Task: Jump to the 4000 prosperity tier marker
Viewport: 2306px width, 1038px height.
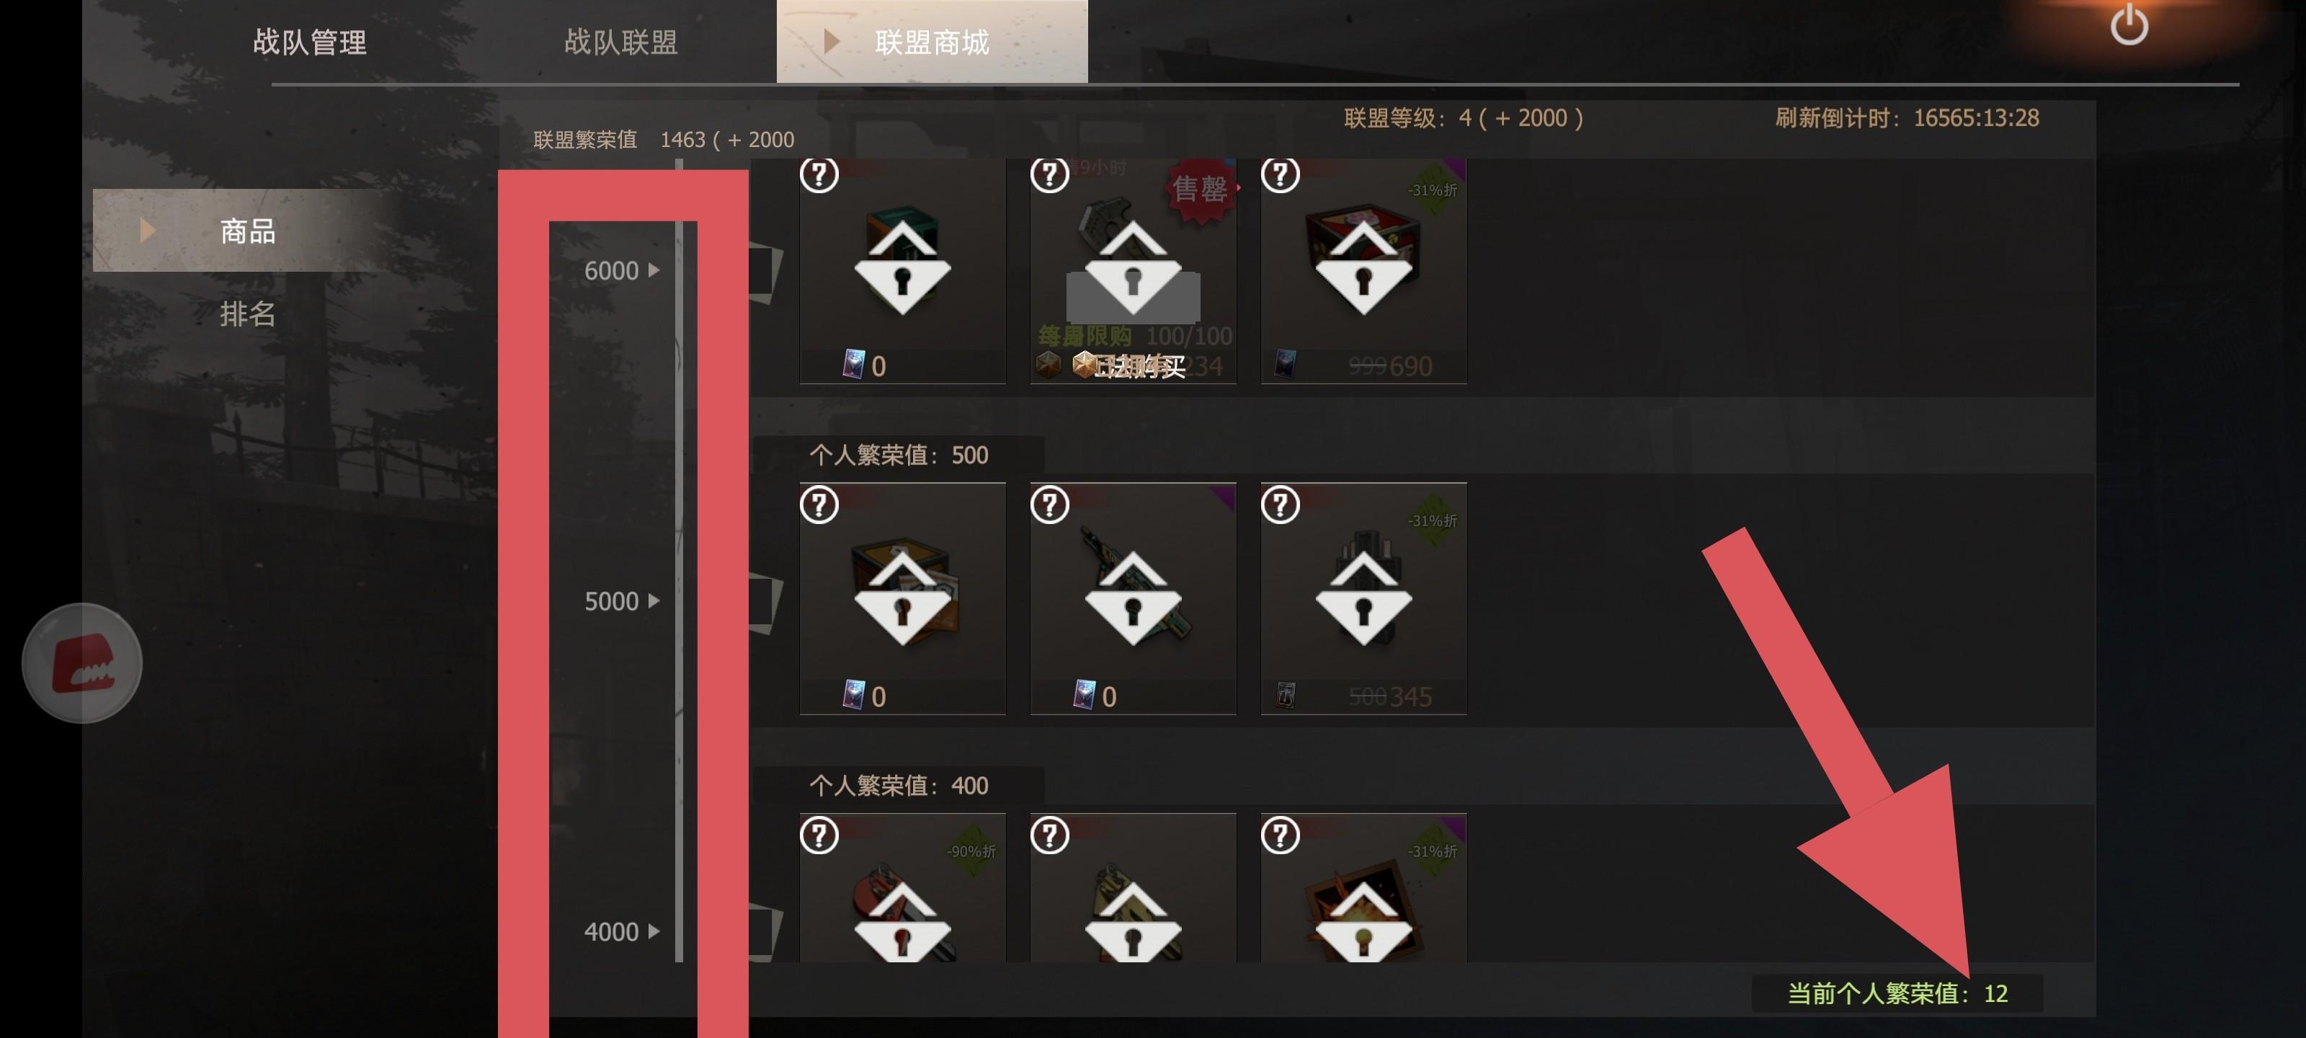Action: pos(621,931)
